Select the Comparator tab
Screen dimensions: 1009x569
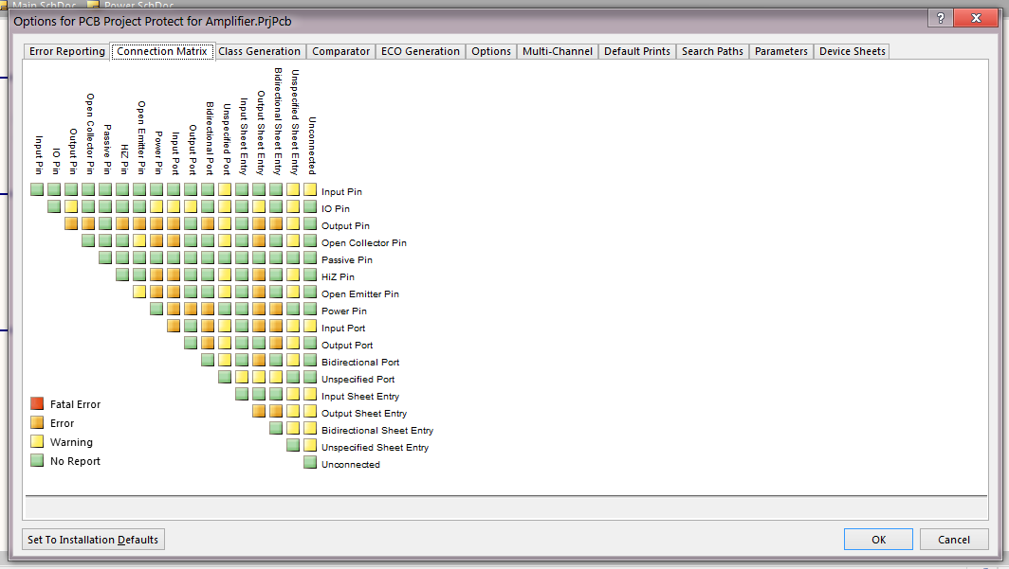click(340, 51)
